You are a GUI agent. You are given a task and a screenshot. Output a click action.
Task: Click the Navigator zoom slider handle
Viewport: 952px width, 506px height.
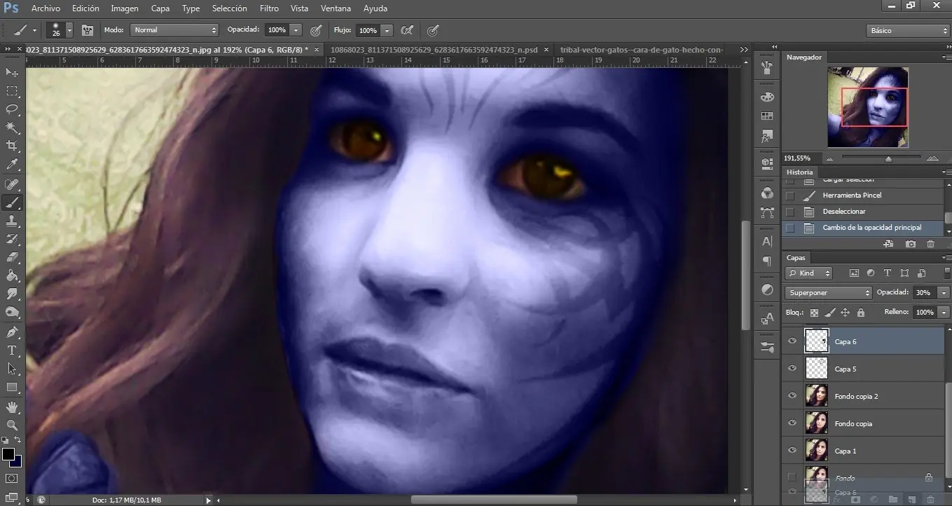click(x=888, y=159)
